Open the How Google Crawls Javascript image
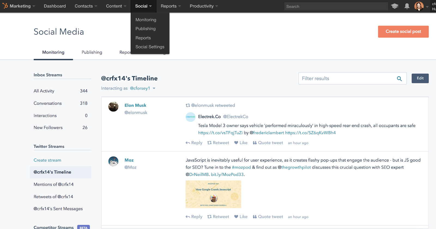Viewport: 436px width, 229px height. [x=213, y=194]
